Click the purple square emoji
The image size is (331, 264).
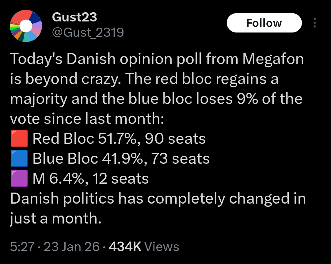(x=19, y=178)
